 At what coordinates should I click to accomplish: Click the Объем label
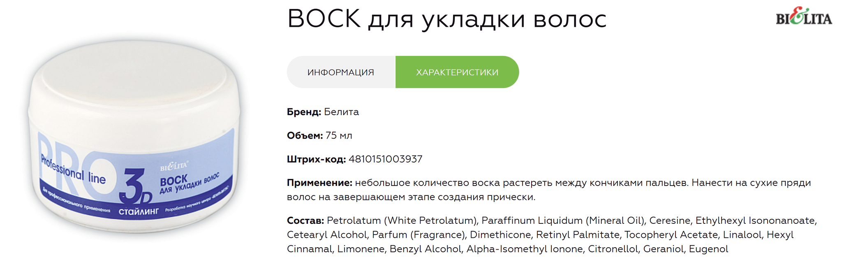(305, 135)
